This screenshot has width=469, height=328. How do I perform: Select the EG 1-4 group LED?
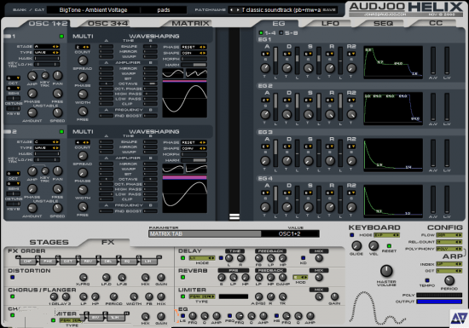261,32
